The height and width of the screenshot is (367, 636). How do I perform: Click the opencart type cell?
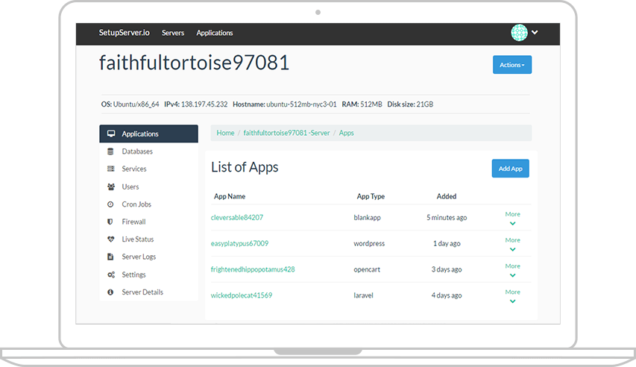pyautogui.click(x=367, y=269)
